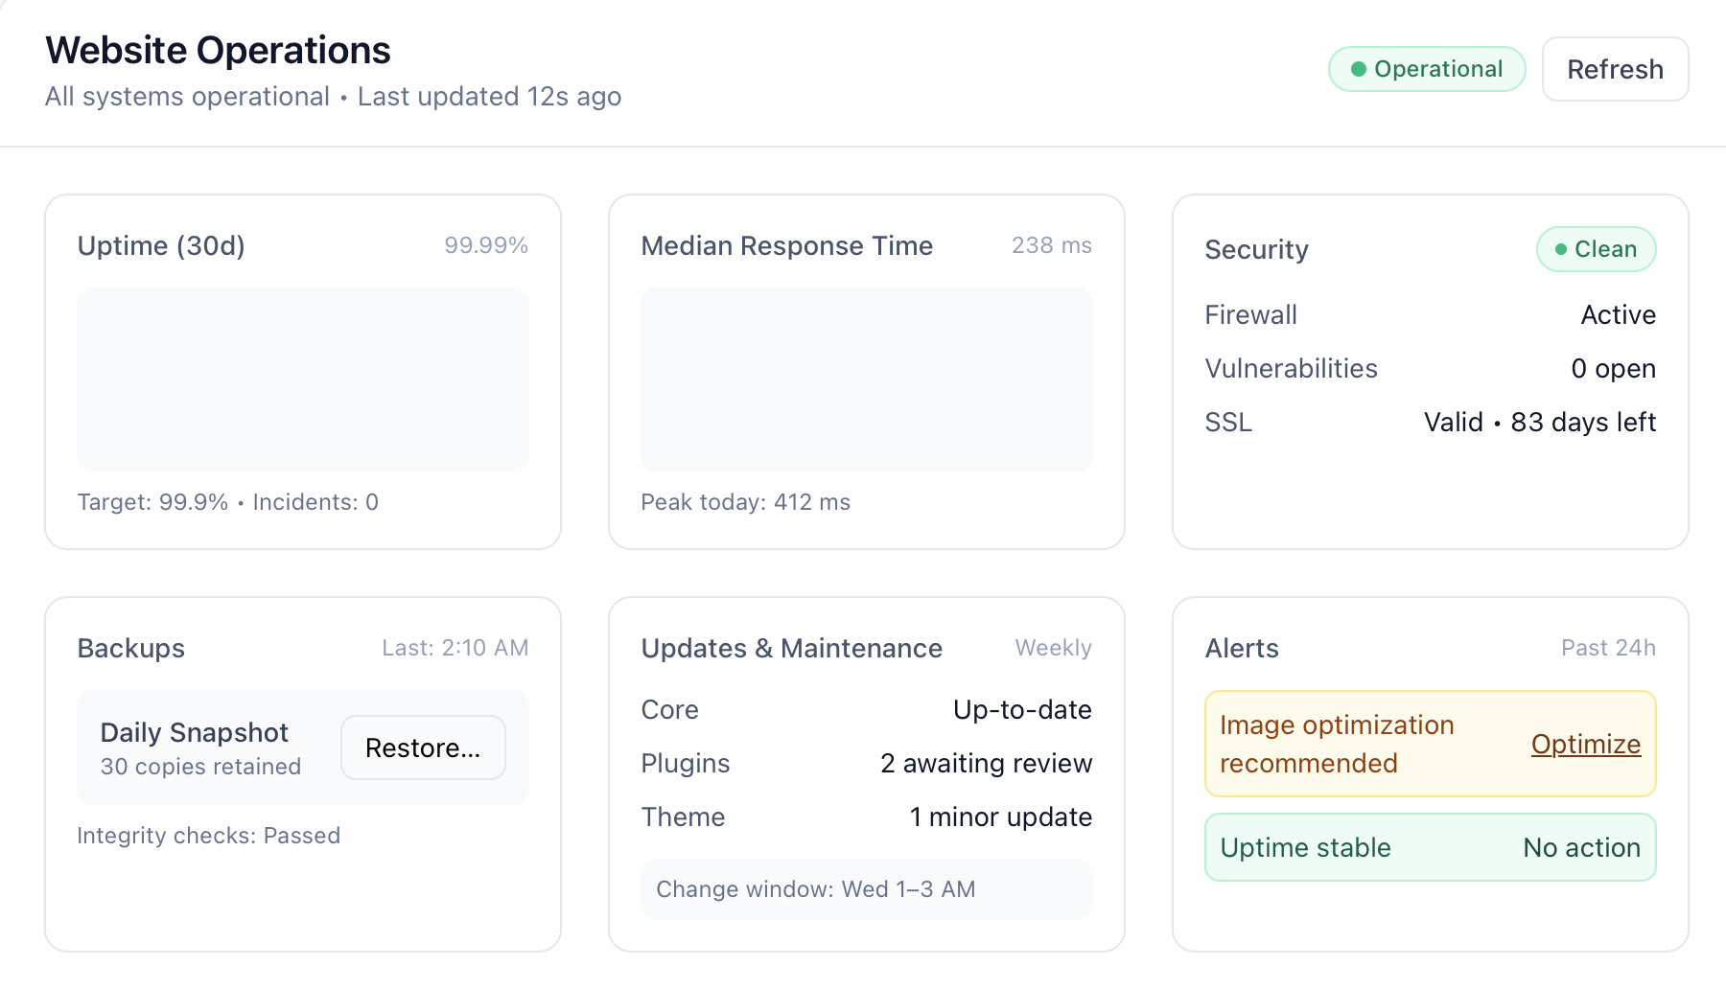The width and height of the screenshot is (1726, 989).
Task: Click the Website Operations heading
Action: pos(219,50)
